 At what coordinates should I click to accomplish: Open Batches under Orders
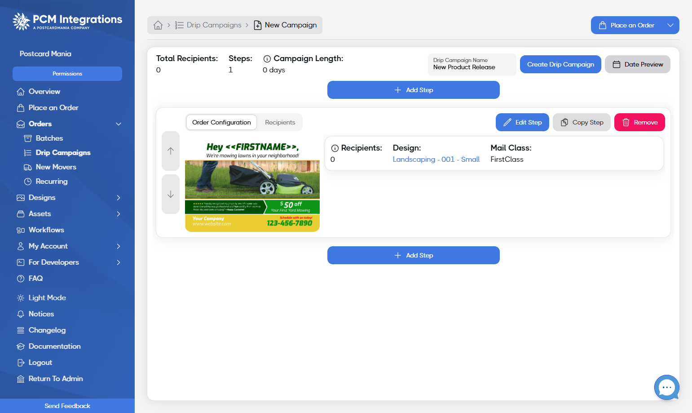coord(43,138)
